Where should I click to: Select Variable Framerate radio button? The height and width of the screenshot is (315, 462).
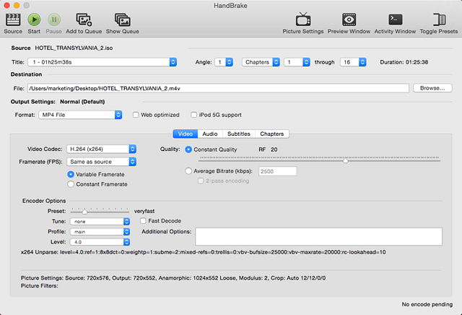[x=71, y=174]
